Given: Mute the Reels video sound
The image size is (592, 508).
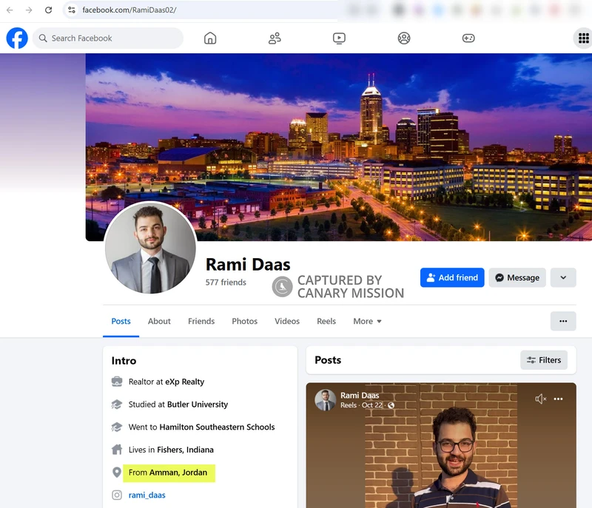Looking at the screenshot, I should (540, 399).
